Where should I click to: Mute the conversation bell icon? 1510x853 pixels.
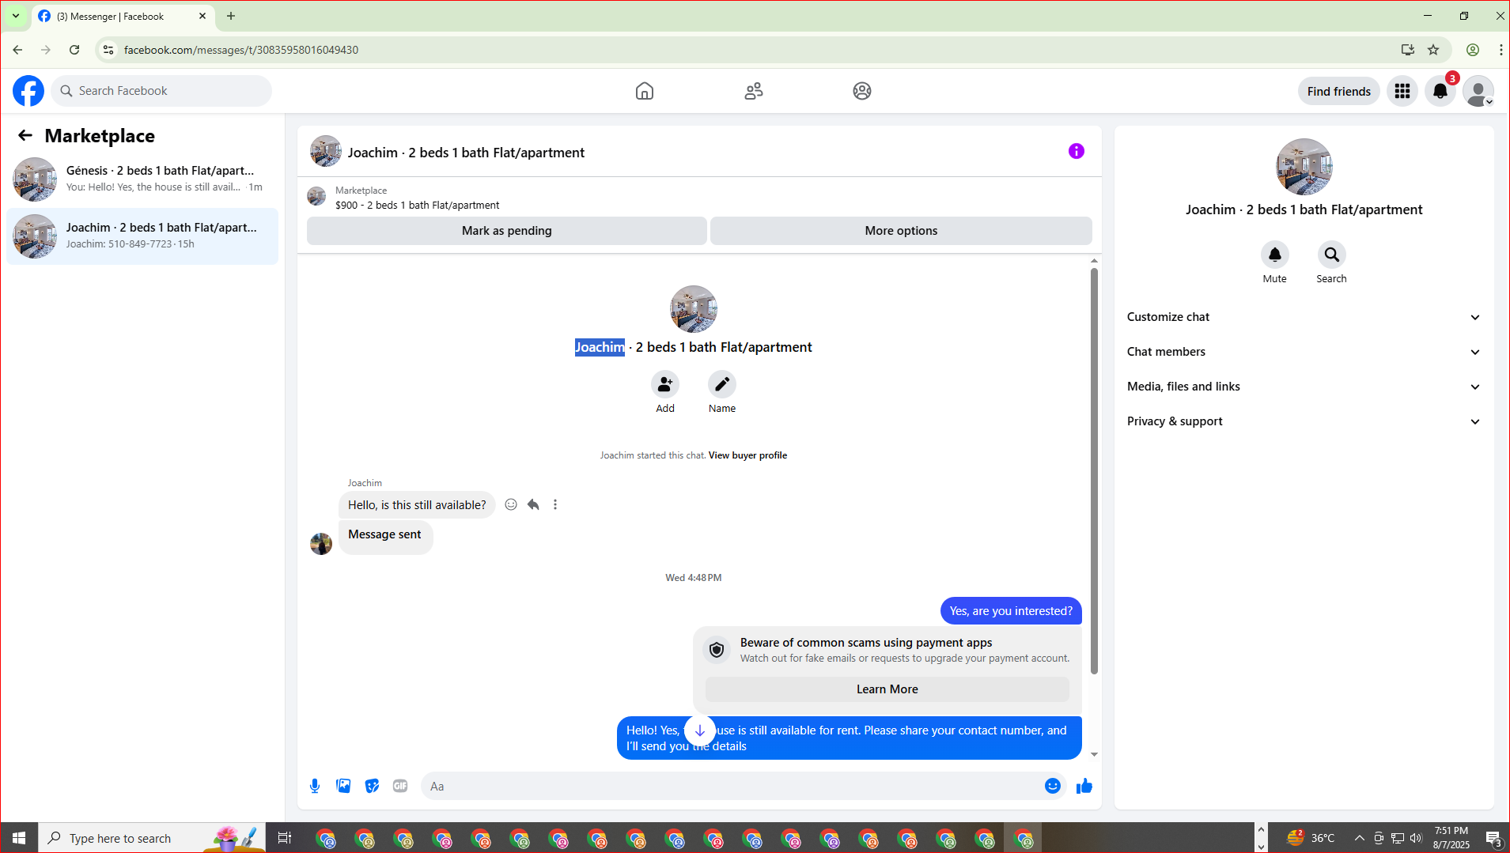tap(1275, 255)
